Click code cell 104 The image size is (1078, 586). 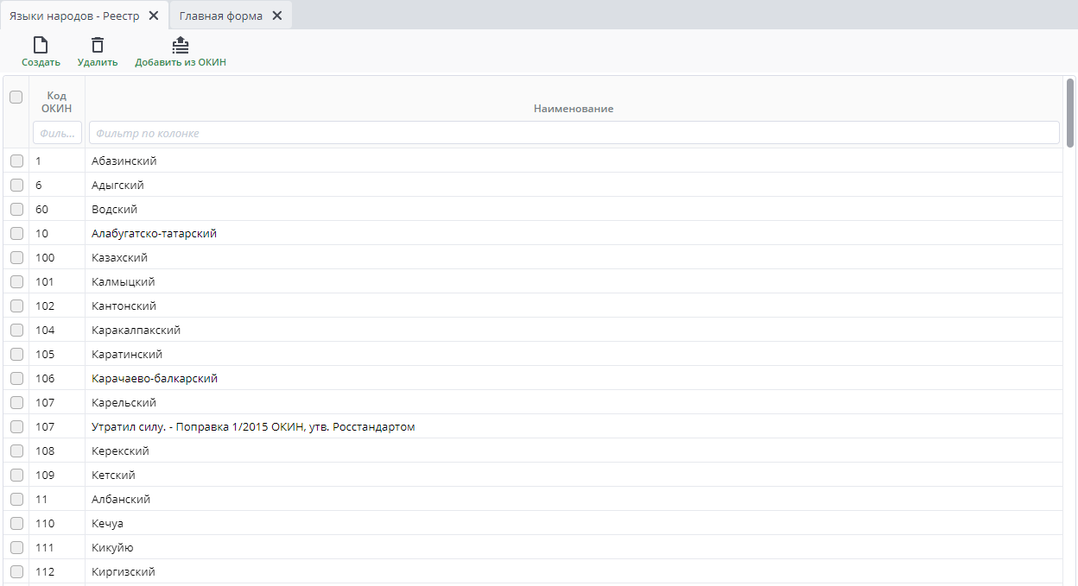[57, 330]
